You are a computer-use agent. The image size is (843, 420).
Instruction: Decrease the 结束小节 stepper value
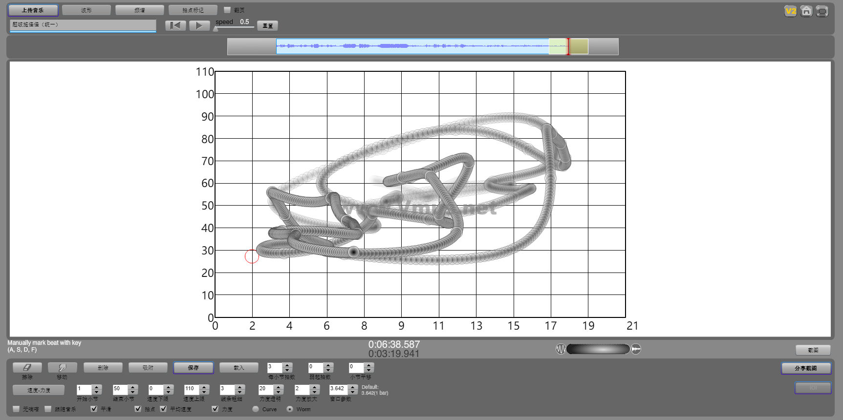pos(133,392)
